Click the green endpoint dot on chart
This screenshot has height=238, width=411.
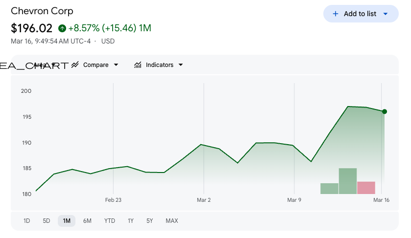point(385,112)
